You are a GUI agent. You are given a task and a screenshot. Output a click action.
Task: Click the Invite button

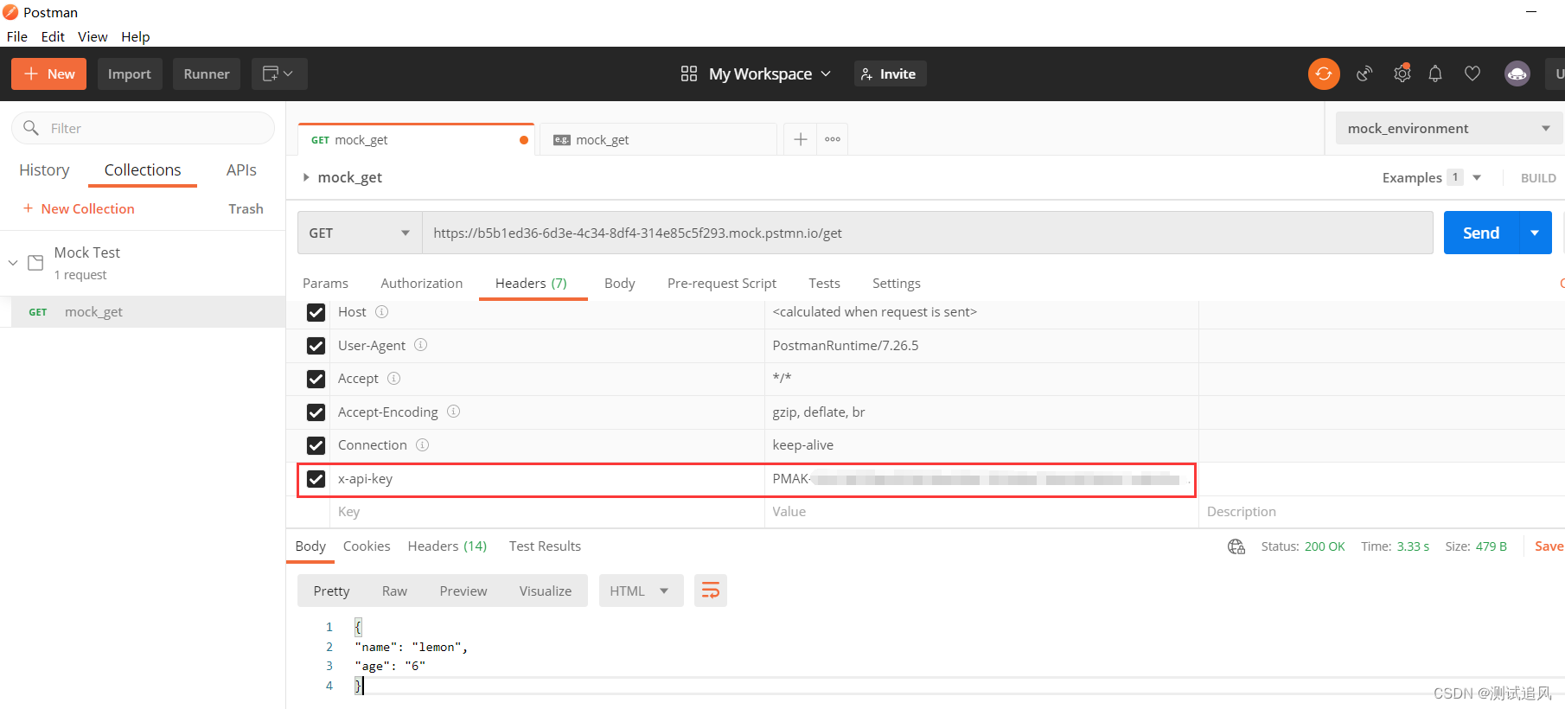coord(890,73)
